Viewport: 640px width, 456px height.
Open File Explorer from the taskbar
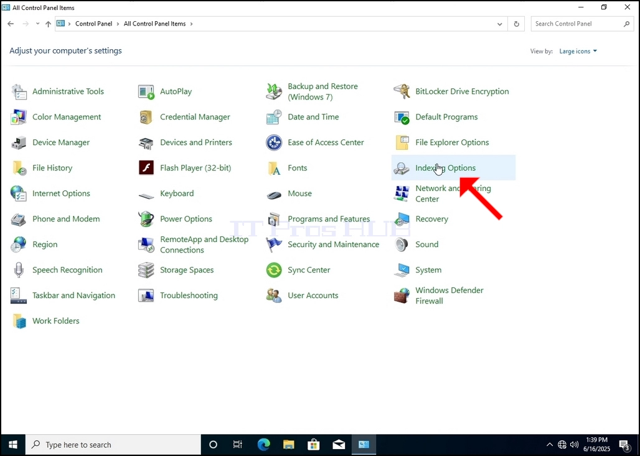(x=289, y=445)
